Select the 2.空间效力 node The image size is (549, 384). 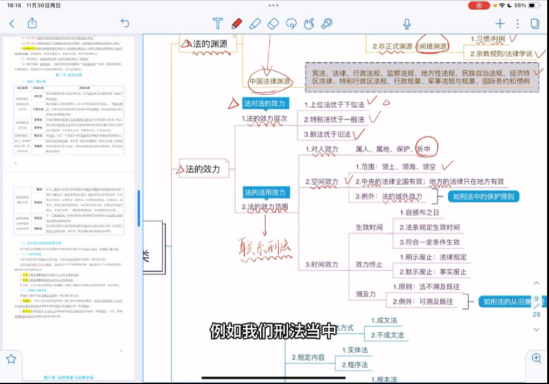[322, 182]
